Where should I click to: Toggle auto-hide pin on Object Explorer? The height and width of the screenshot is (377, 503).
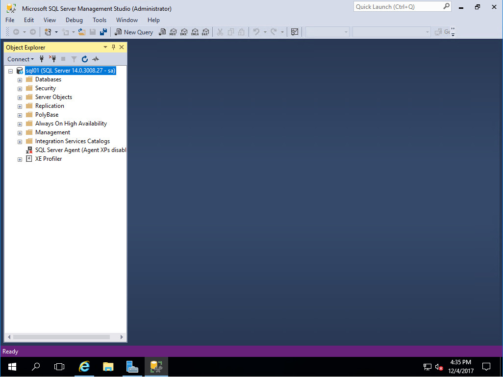pos(114,47)
